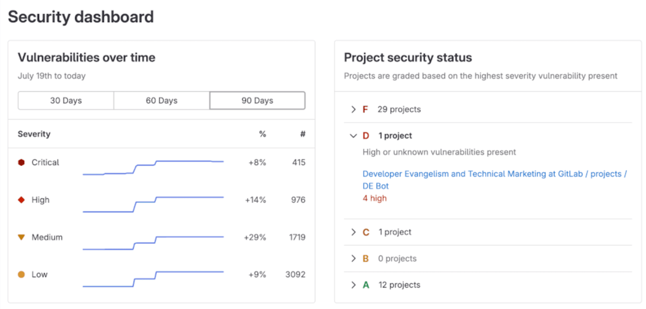646x309 pixels.
Task: Toggle the 90 Days time filter
Action: 257,100
